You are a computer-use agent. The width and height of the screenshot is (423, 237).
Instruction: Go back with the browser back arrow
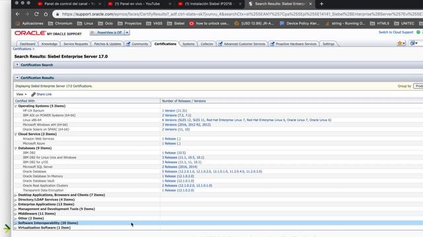18,14
